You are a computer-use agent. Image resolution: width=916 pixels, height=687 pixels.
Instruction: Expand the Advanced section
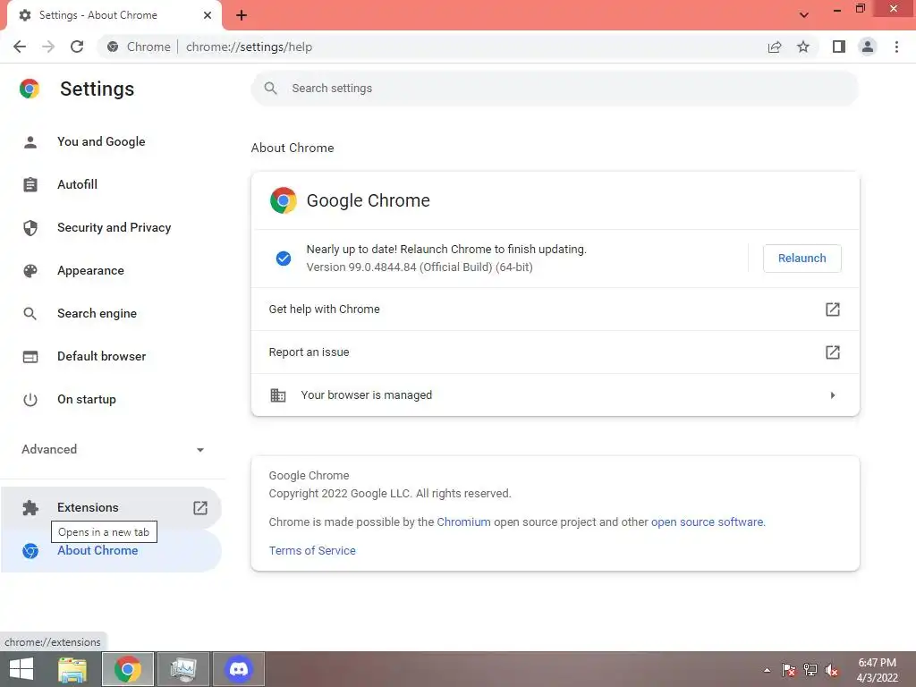111,449
